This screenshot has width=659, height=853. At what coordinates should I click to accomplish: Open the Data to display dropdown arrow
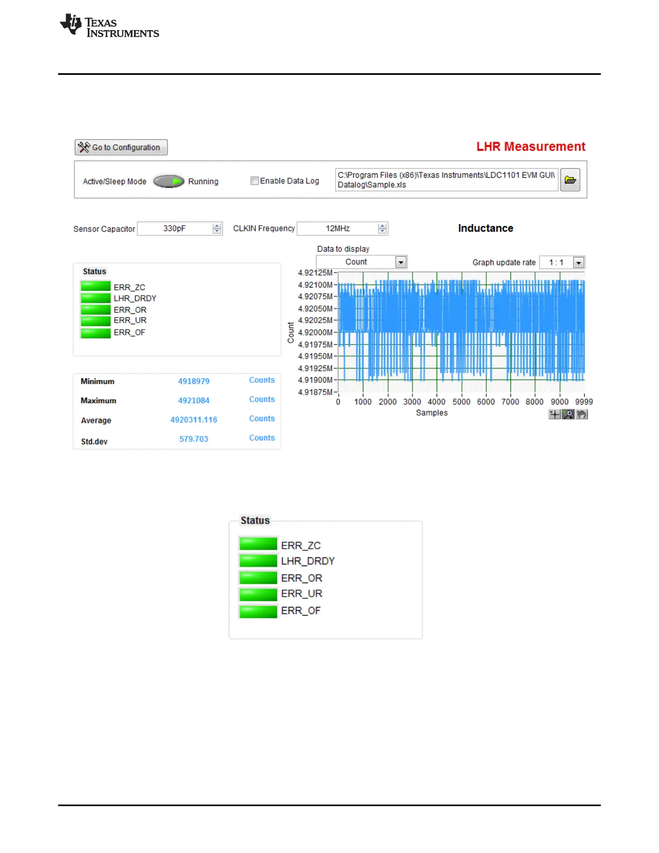[x=401, y=262]
